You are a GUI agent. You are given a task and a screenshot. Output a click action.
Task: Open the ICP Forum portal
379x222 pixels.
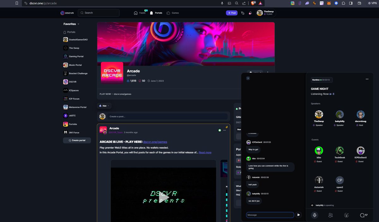point(72,99)
